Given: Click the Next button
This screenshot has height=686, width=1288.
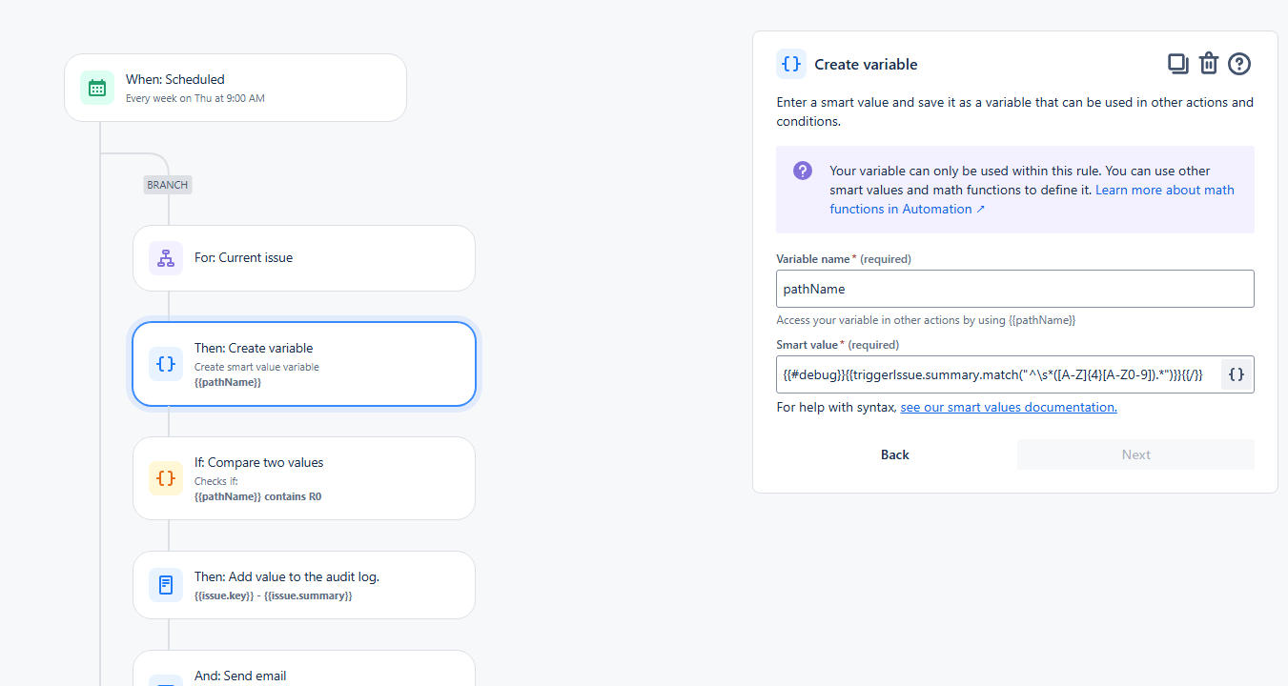Looking at the screenshot, I should 1135,454.
